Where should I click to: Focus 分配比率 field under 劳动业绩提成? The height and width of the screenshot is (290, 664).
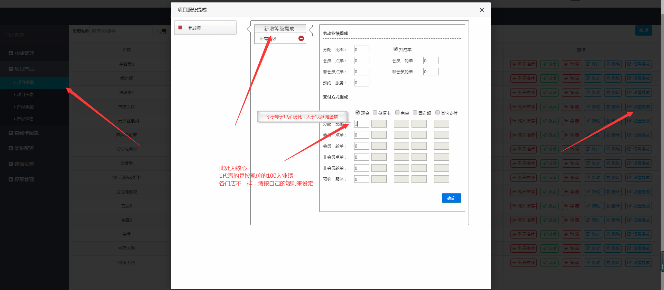pos(362,49)
